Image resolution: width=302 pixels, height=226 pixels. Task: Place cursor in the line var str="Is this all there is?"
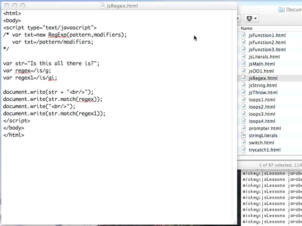point(51,64)
